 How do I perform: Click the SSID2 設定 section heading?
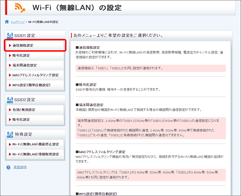[x=25, y=100]
